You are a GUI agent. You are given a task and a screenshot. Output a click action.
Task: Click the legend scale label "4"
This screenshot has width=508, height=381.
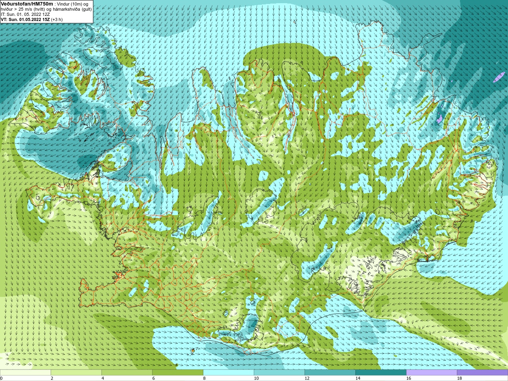[103, 378]
